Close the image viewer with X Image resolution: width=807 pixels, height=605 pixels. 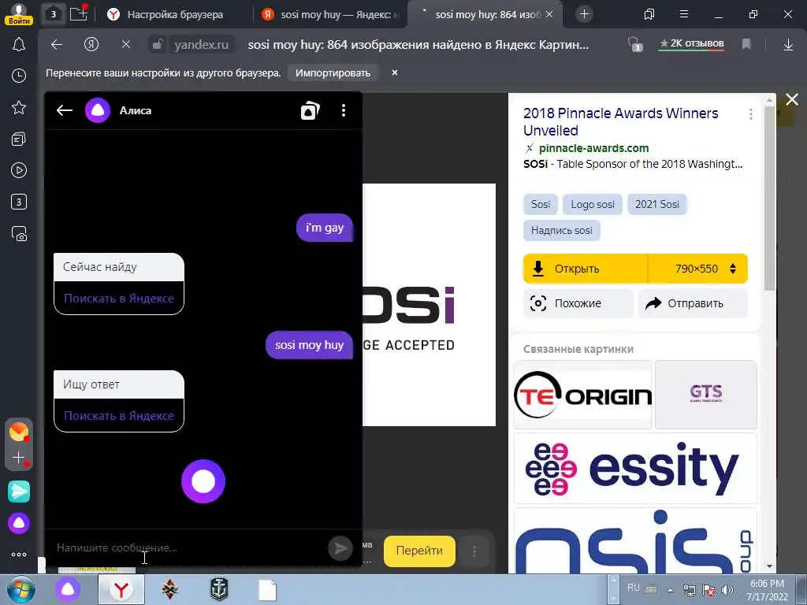(791, 99)
